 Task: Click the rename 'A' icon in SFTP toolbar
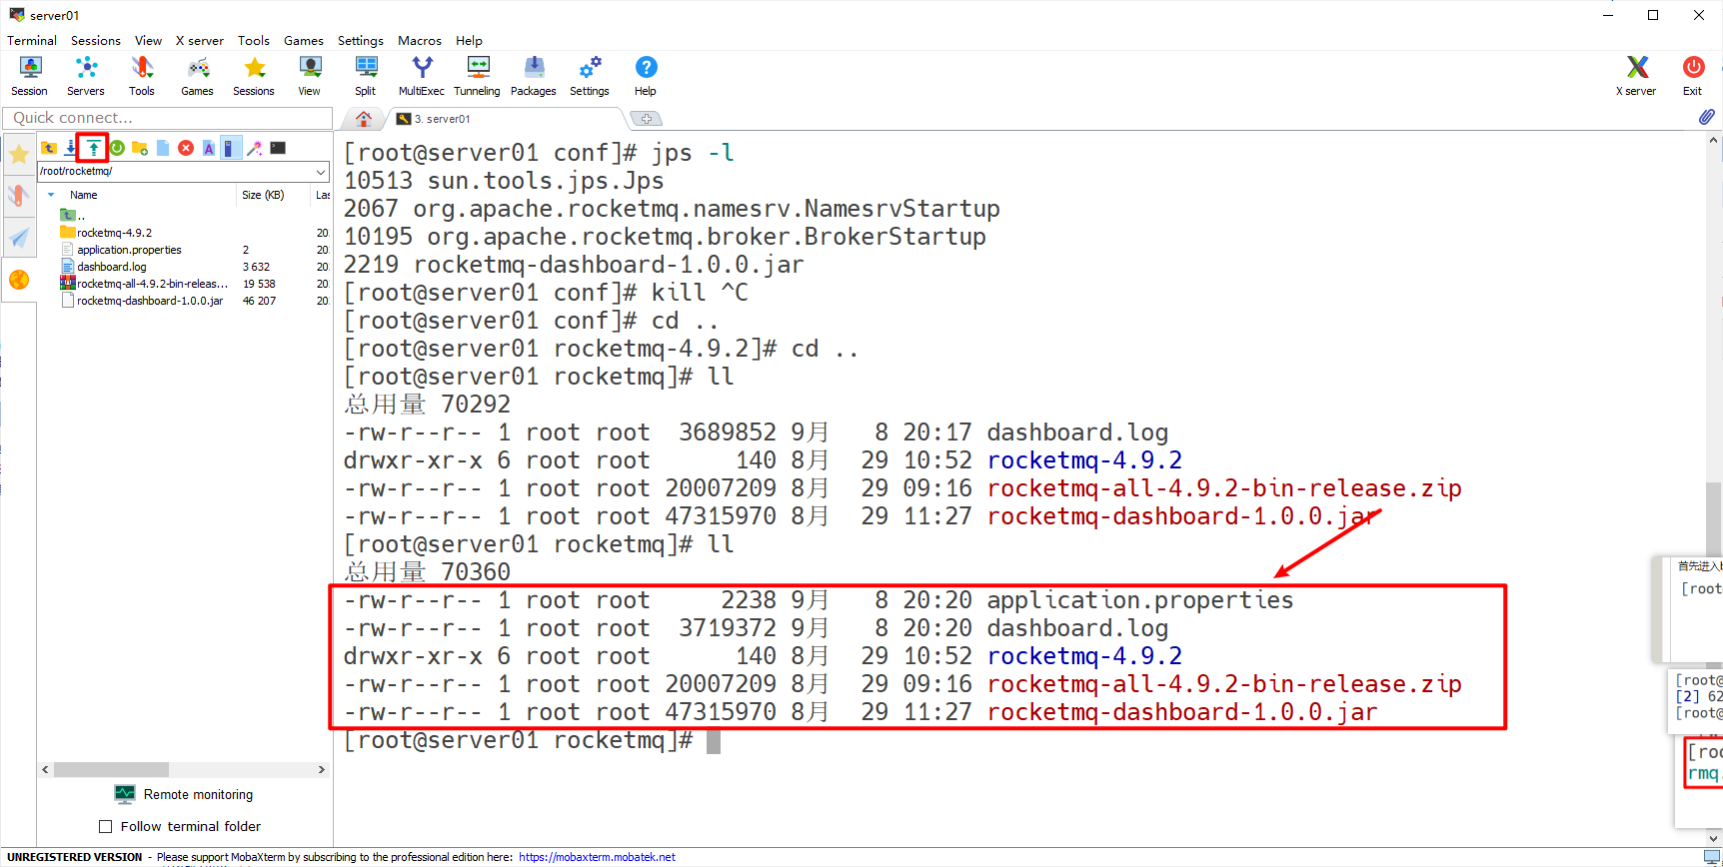(x=209, y=148)
